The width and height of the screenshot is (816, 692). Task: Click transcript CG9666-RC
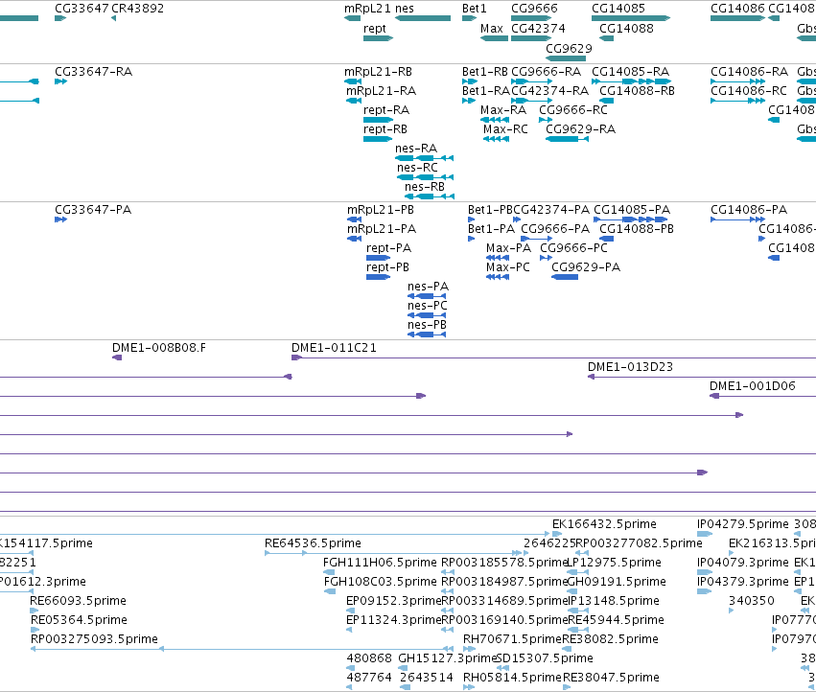coord(573,110)
